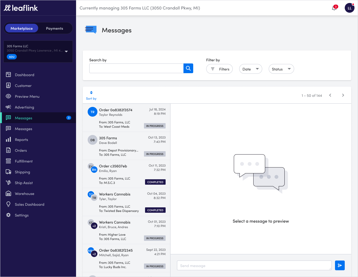Switch to the Marketplace toggle
This screenshot has width=358, height=277.
pyautogui.click(x=22, y=28)
